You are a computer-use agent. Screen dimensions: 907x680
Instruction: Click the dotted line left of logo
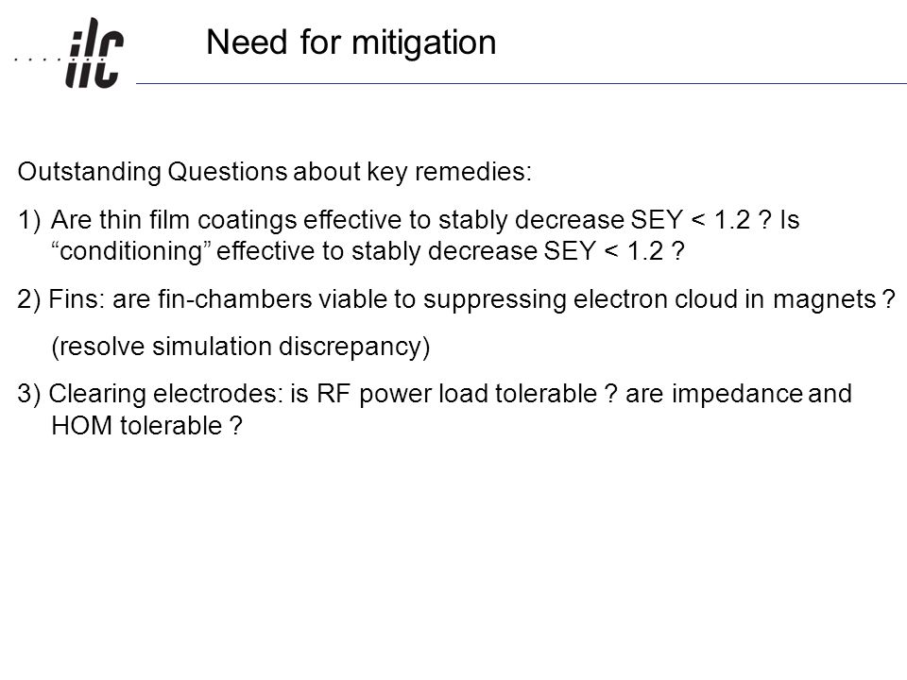point(40,59)
